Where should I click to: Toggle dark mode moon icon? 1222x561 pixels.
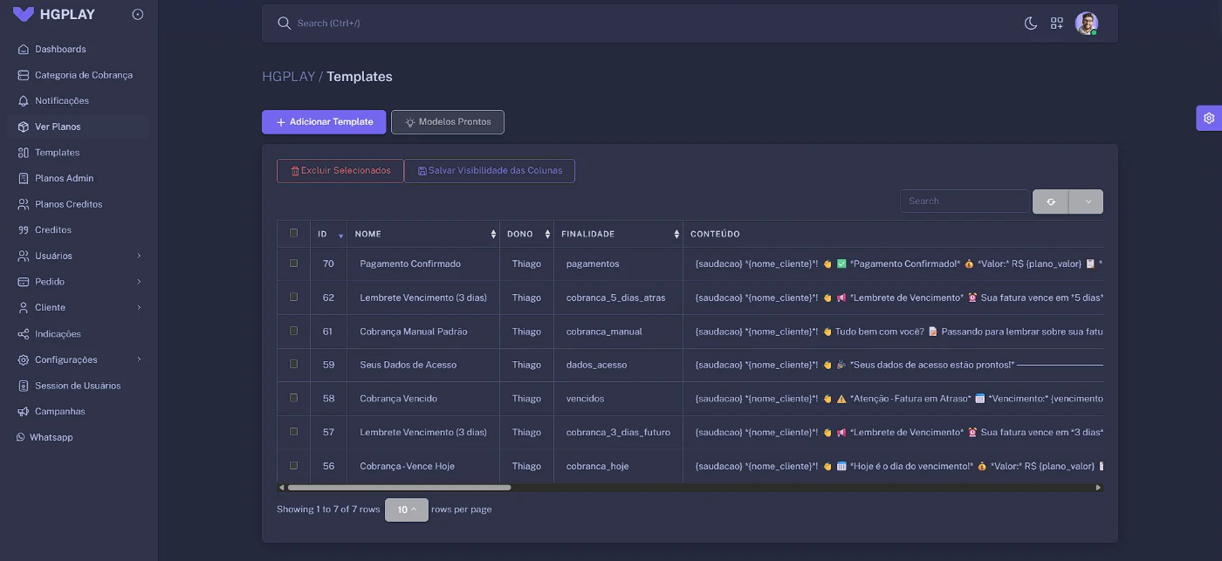(x=1030, y=24)
